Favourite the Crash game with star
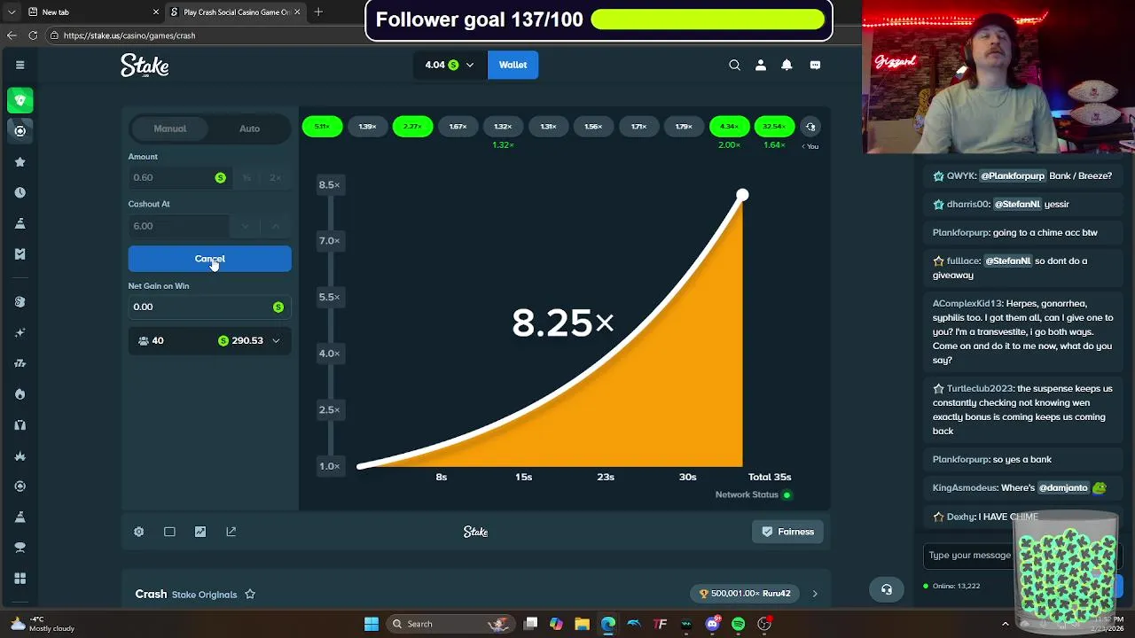The width and height of the screenshot is (1135, 638). tap(250, 595)
